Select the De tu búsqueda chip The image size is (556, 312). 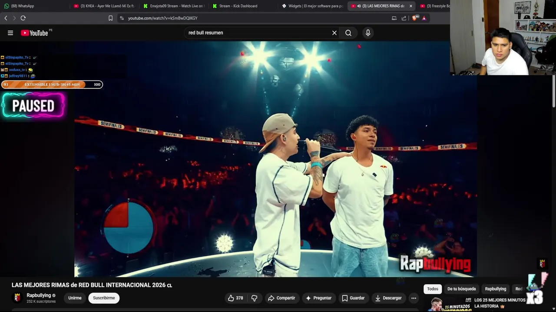[461, 289]
